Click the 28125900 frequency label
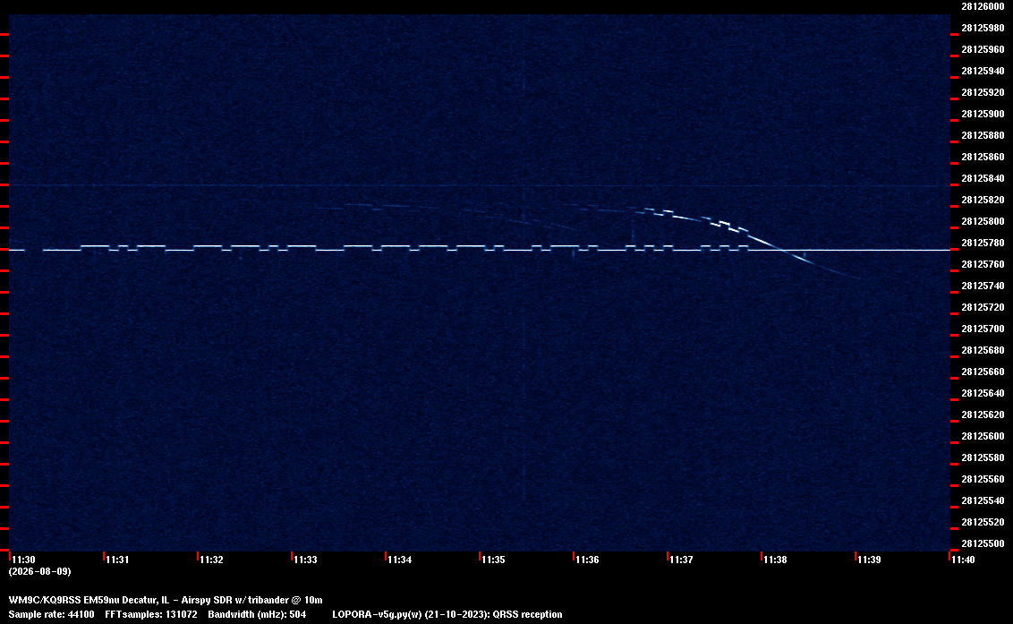Viewport: 1013px width, 624px height. click(983, 114)
